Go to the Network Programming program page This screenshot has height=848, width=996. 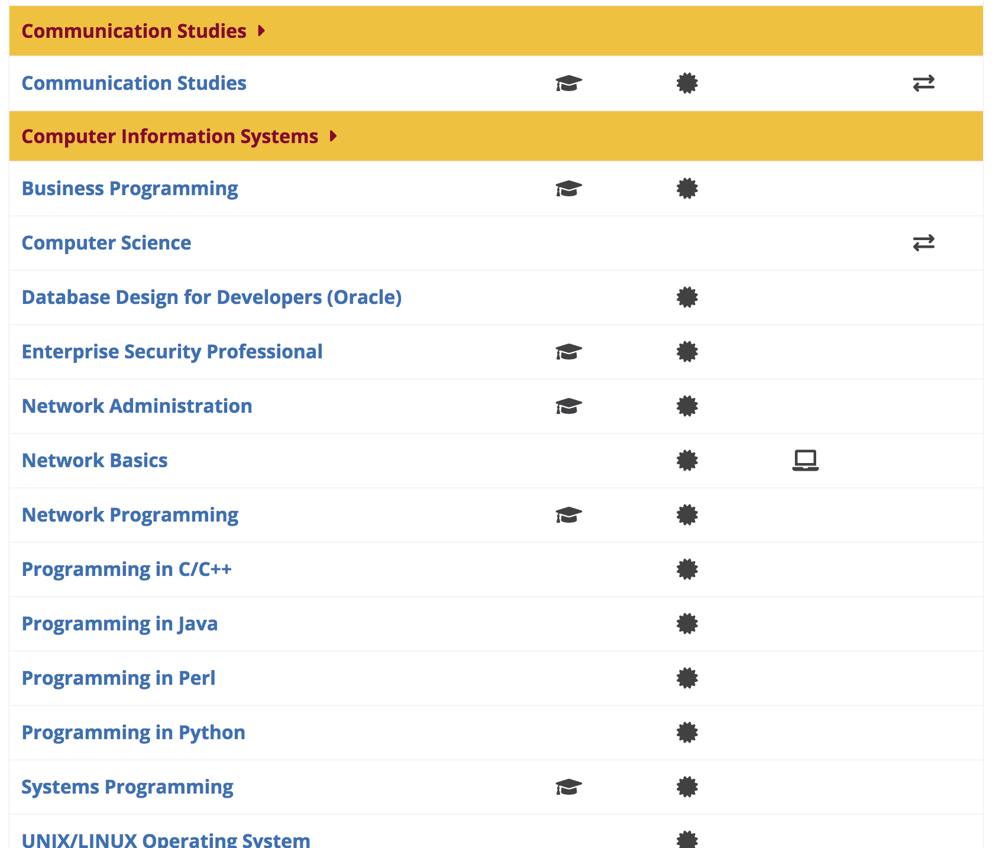(x=130, y=515)
